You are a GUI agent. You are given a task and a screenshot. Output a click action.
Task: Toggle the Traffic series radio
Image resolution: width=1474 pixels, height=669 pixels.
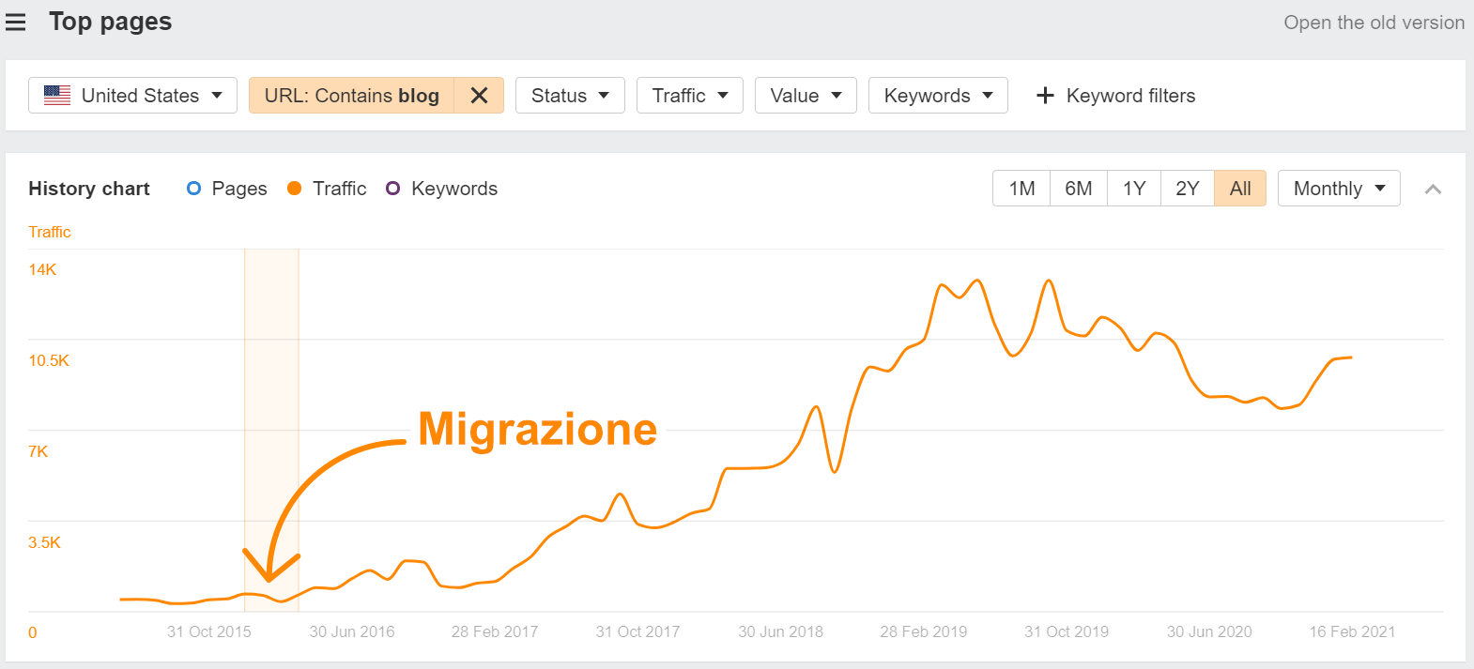coord(295,189)
